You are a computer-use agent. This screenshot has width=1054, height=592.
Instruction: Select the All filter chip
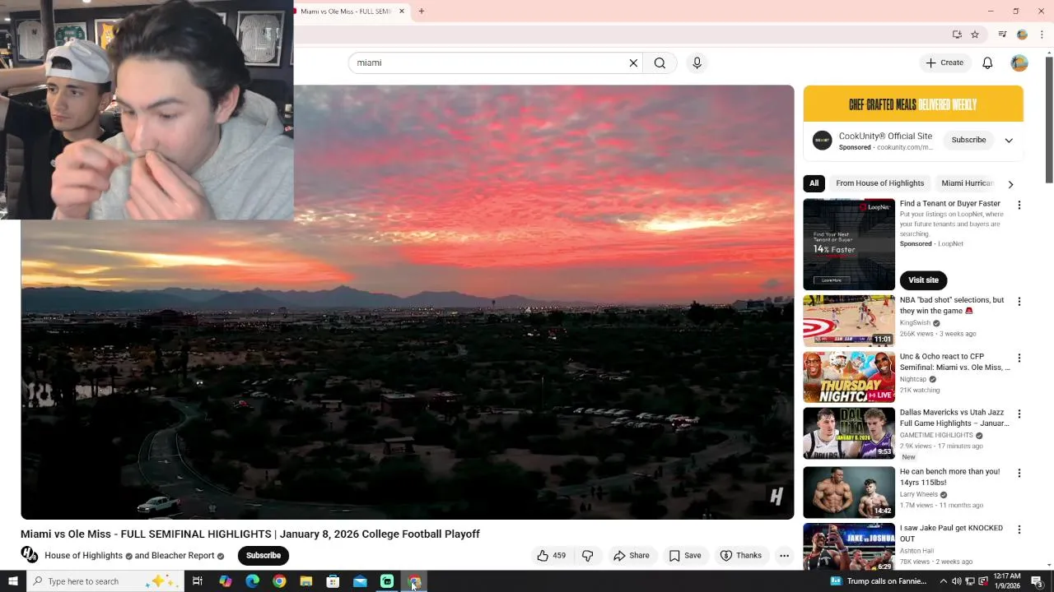pos(814,183)
